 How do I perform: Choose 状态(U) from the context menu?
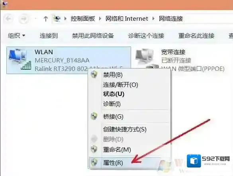tap(114, 94)
